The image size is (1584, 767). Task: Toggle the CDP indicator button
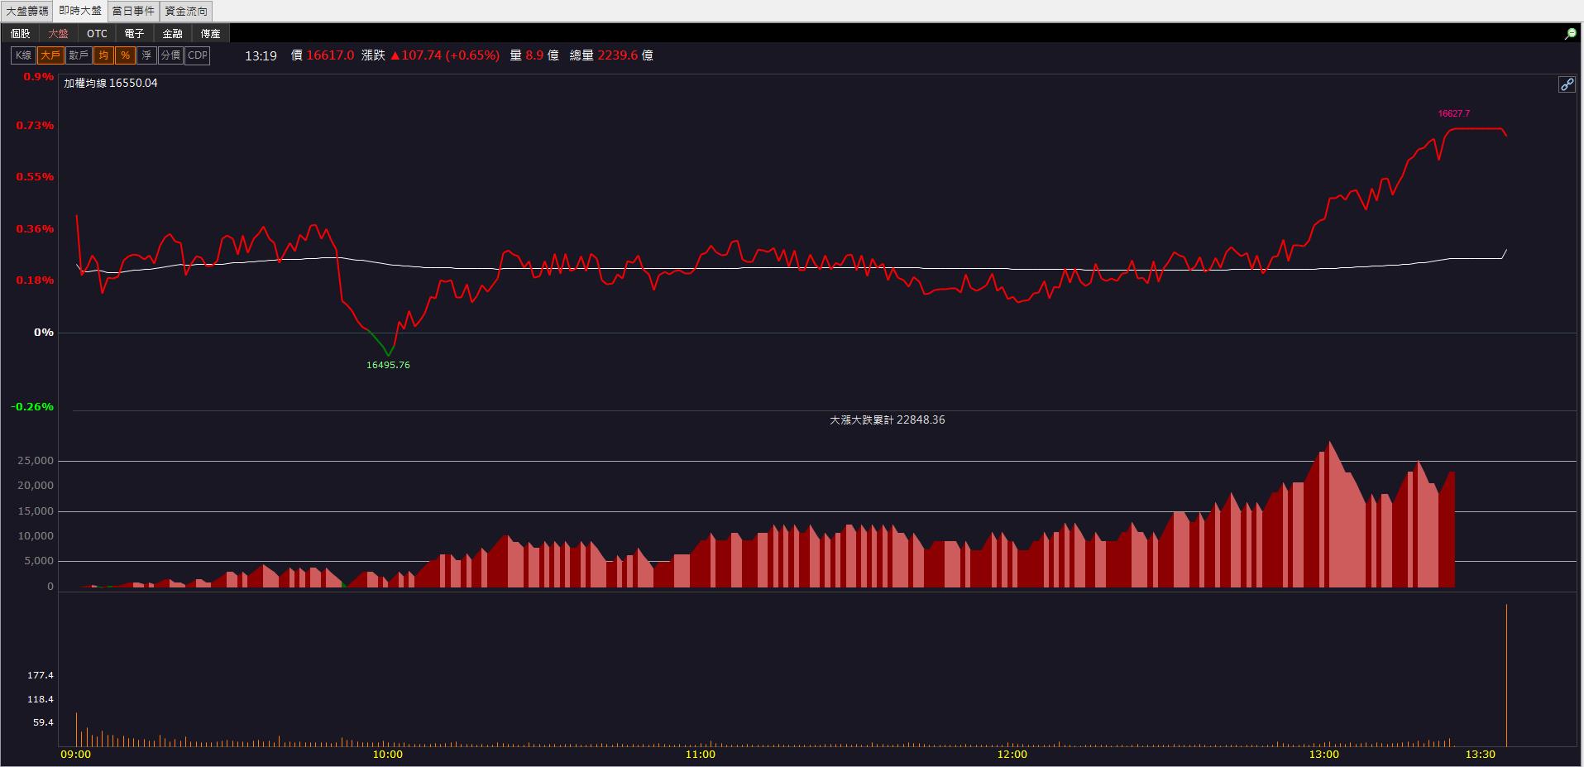point(198,55)
